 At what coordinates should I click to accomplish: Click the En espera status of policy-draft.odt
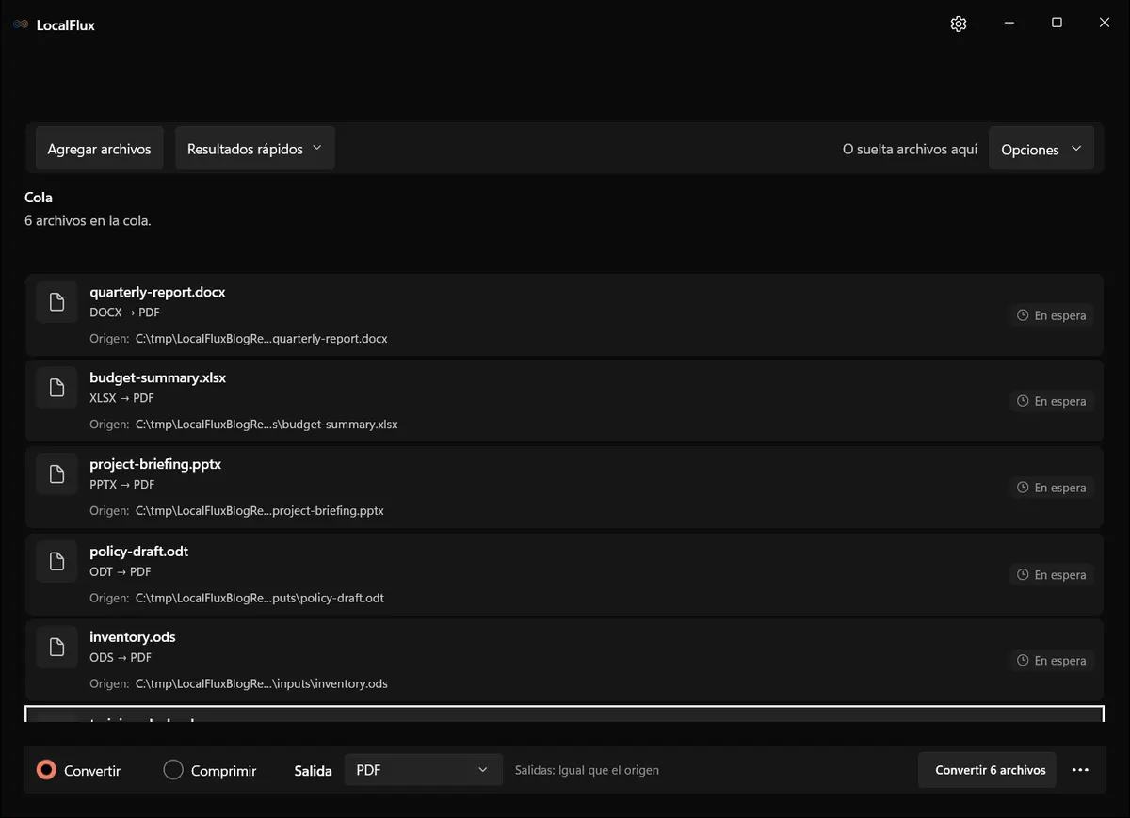pos(1052,574)
